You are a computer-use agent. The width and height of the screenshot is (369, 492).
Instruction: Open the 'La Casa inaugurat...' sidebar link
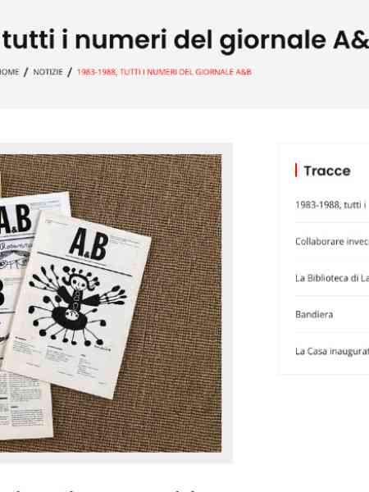332,351
